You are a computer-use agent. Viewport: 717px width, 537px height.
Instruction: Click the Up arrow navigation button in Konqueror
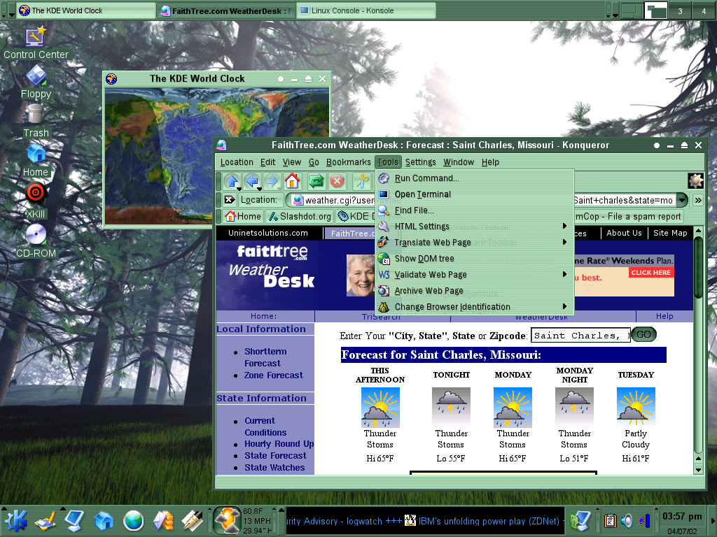[x=232, y=181]
